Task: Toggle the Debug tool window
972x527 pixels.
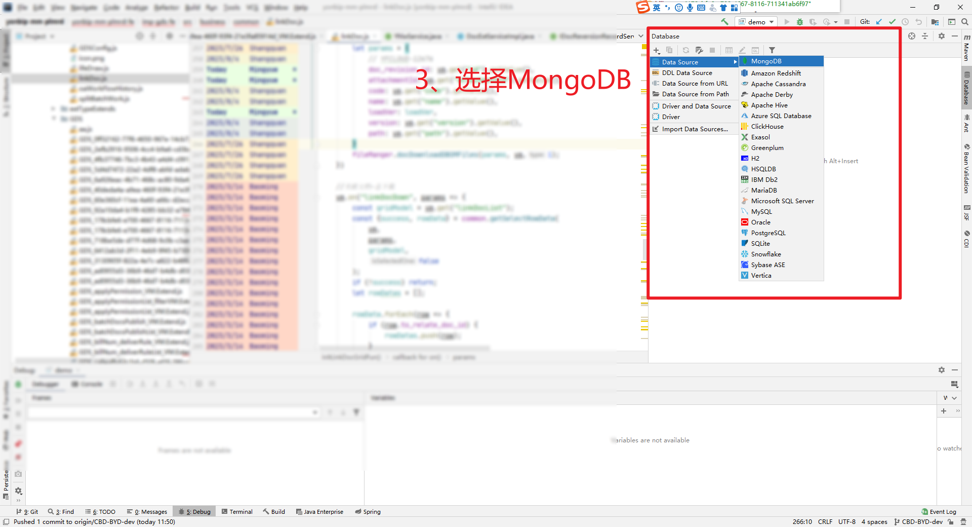Action: point(194,511)
